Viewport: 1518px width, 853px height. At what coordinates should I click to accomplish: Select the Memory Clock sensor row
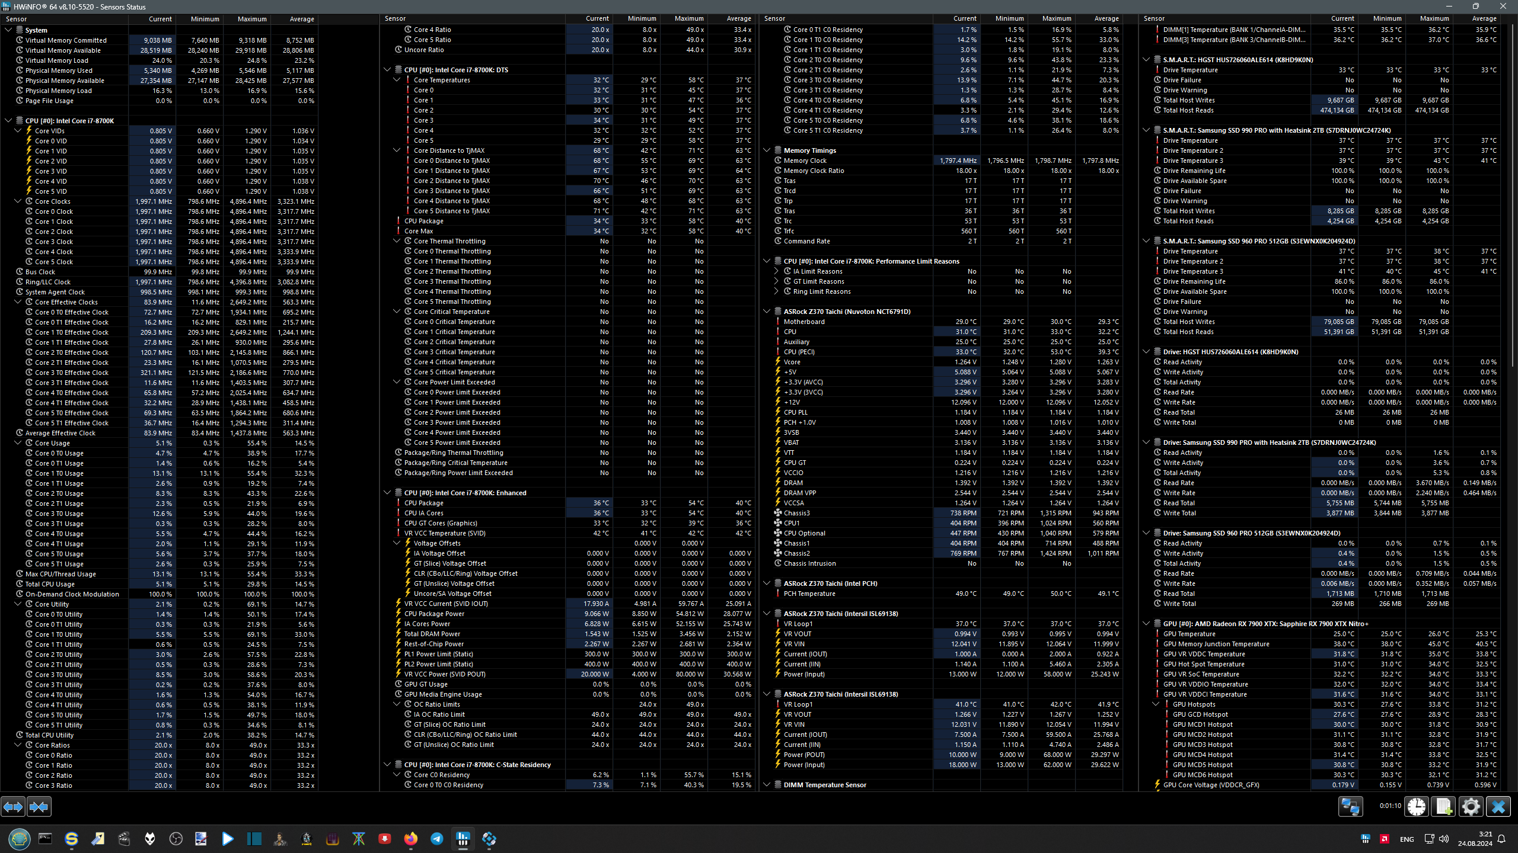[805, 161]
